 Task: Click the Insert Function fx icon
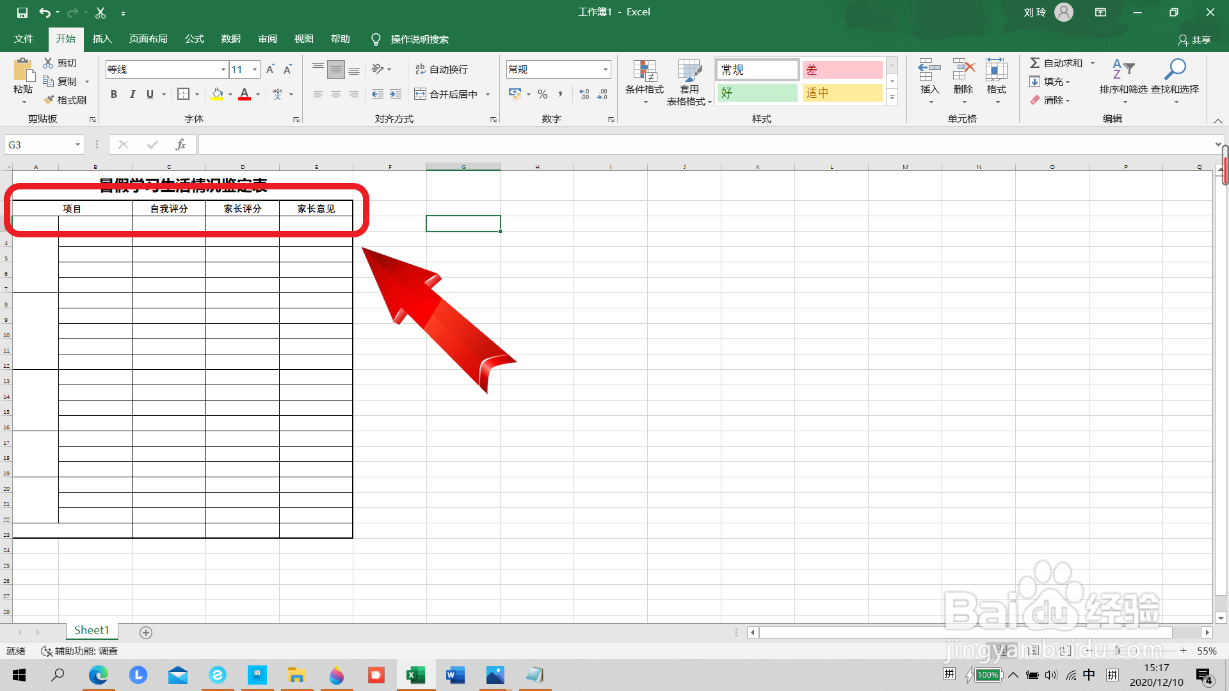pyautogui.click(x=181, y=145)
